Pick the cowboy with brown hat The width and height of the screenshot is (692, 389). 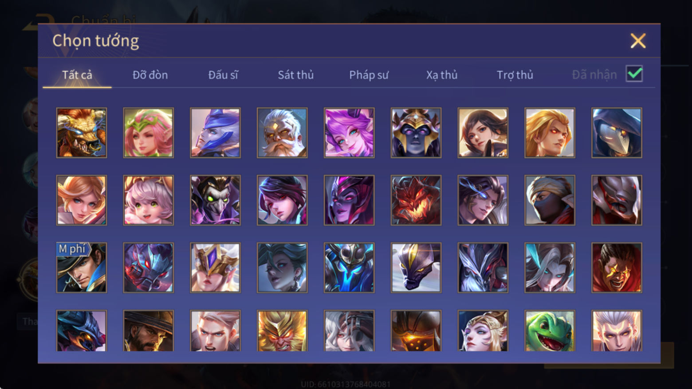tap(149, 331)
